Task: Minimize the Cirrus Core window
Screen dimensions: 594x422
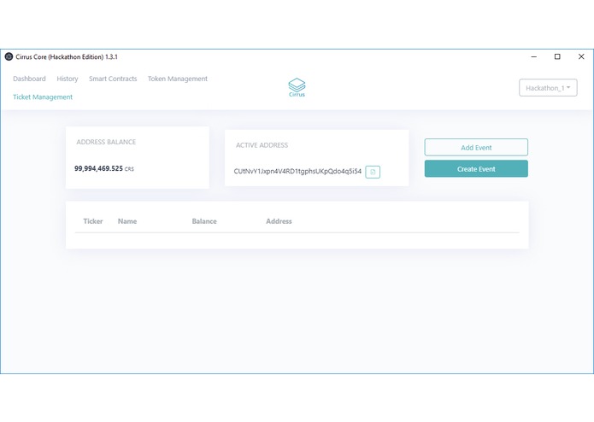Action: click(x=534, y=56)
